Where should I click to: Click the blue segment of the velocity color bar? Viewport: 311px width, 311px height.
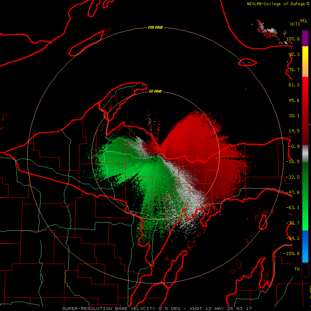(305, 246)
